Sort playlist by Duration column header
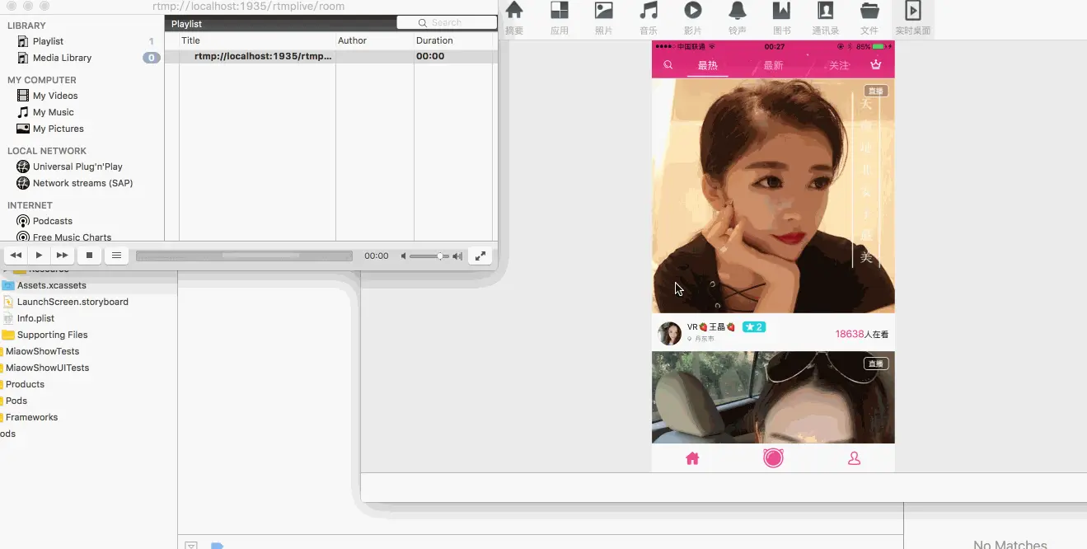Viewport: 1087px width, 549px height. (x=452, y=40)
